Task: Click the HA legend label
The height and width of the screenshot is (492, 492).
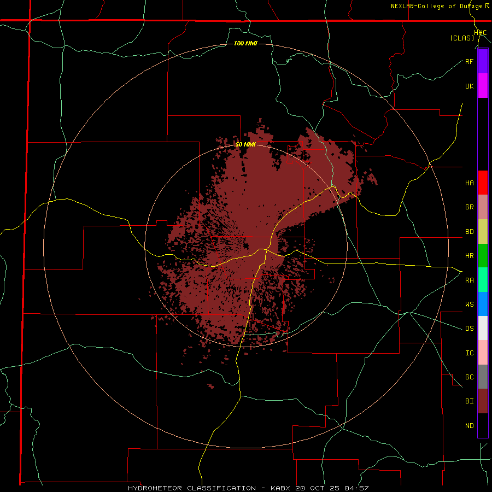Action: click(469, 183)
